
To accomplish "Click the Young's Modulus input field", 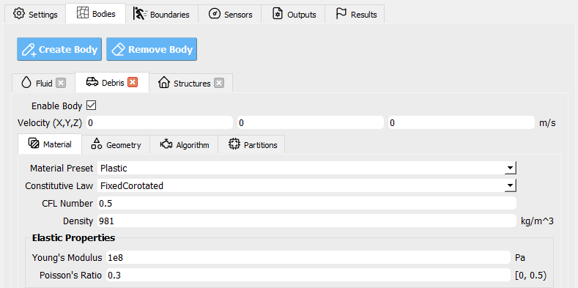I will click(308, 257).
